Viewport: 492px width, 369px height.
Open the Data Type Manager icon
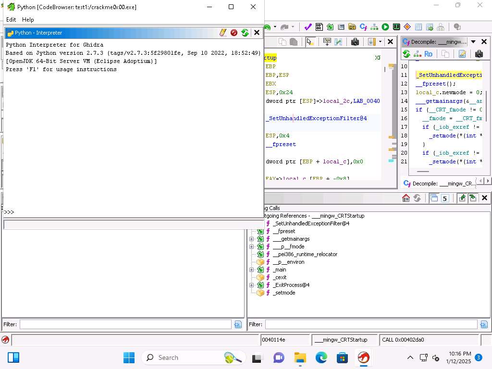352,27
